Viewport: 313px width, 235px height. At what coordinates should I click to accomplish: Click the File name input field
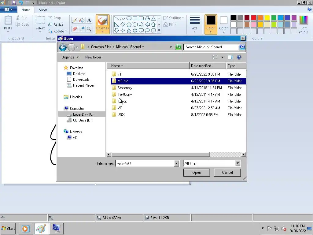[145, 163]
